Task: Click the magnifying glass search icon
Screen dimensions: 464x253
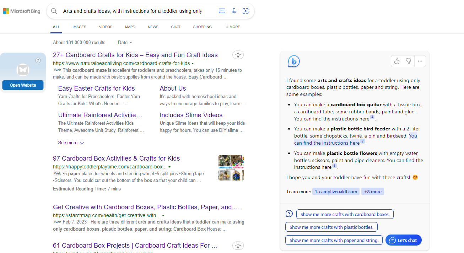Action: 54,11
